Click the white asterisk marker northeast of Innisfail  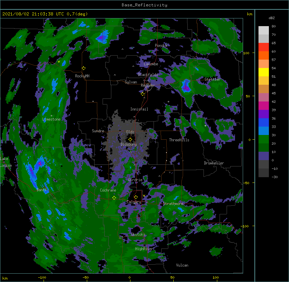point(168,101)
